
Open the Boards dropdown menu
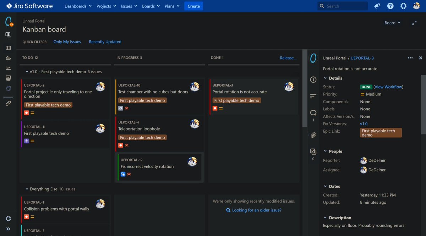pos(151,6)
